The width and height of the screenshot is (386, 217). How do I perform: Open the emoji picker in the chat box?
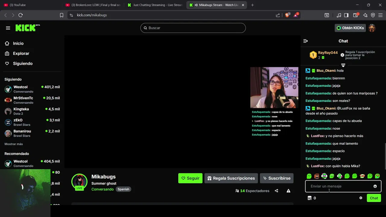pos(375,186)
